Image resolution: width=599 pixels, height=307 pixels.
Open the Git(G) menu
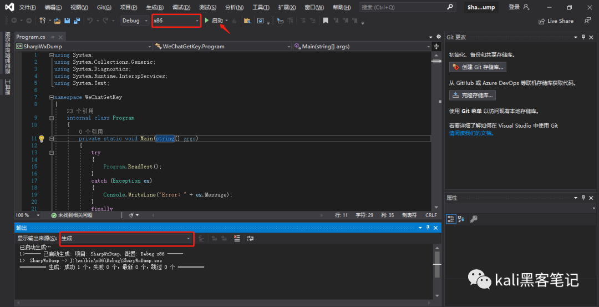click(104, 8)
